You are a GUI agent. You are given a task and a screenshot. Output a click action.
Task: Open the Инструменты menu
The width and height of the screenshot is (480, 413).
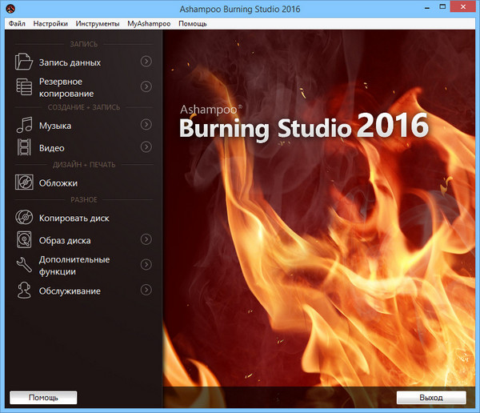click(98, 23)
